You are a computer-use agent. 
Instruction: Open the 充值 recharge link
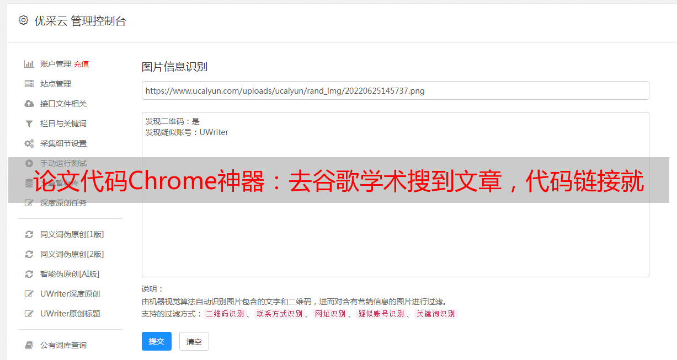coord(81,64)
